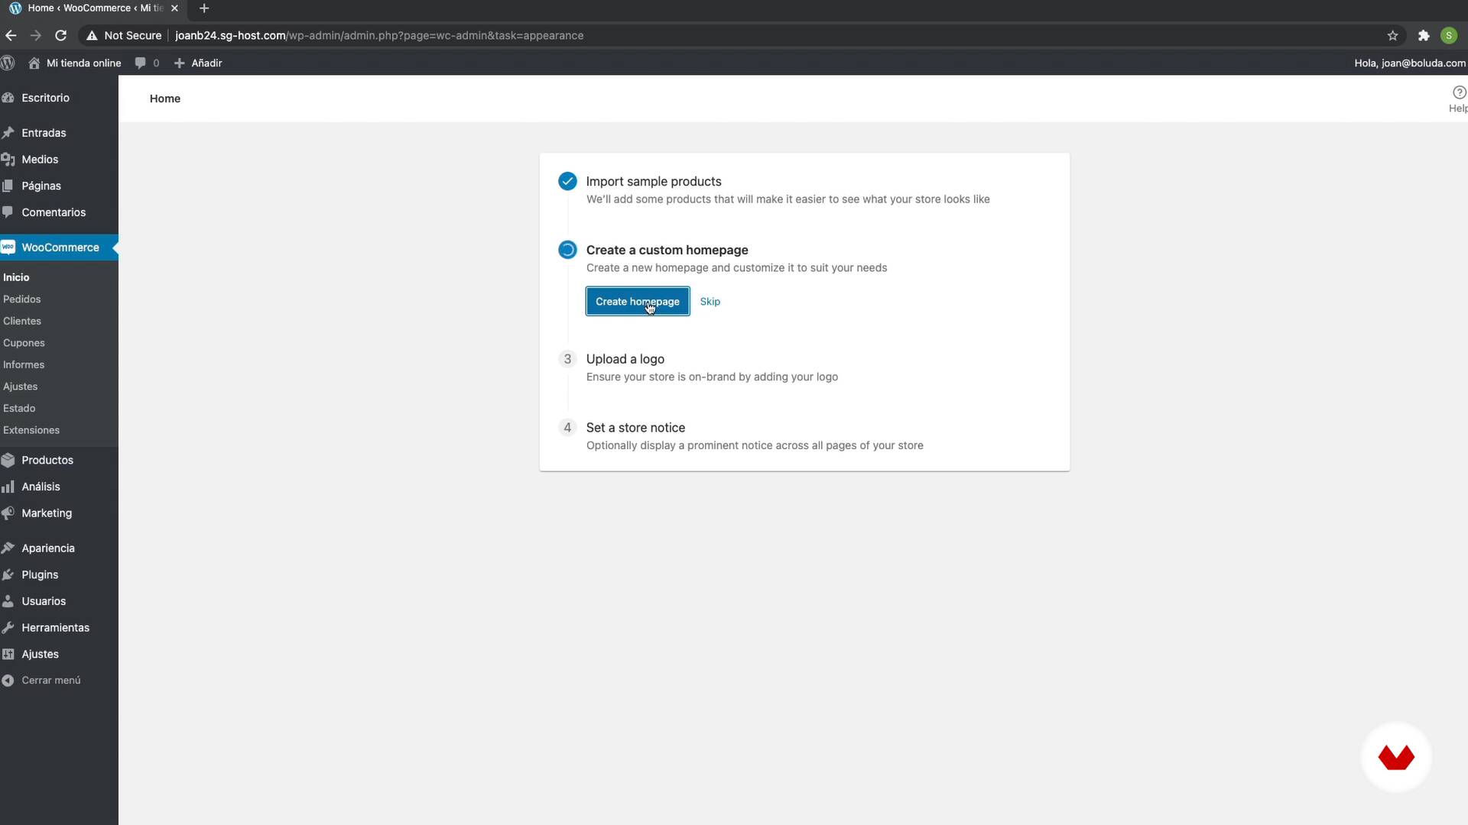The height and width of the screenshot is (825, 1468).
Task: Expand the Upload a logo step
Action: point(625,358)
